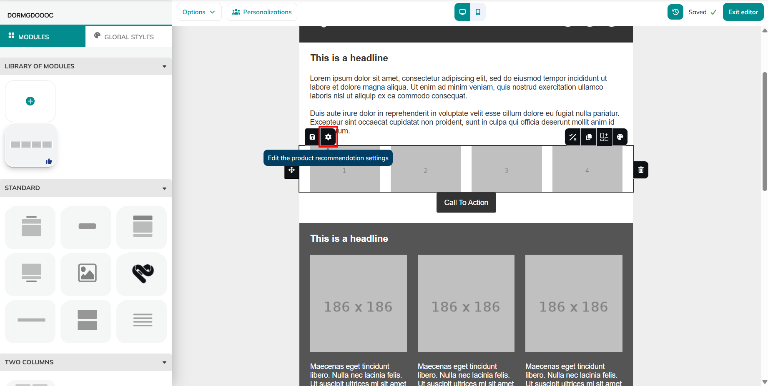Click the last 186 x 186 image placeholder
This screenshot has width=768, height=386.
pos(574,303)
